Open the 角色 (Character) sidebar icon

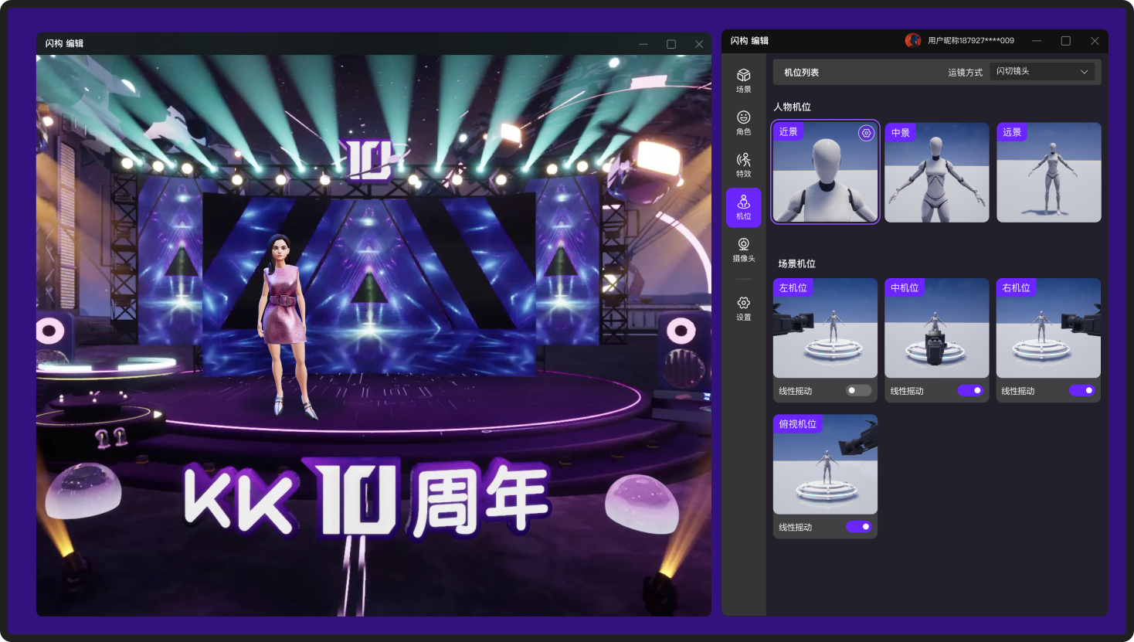743,123
